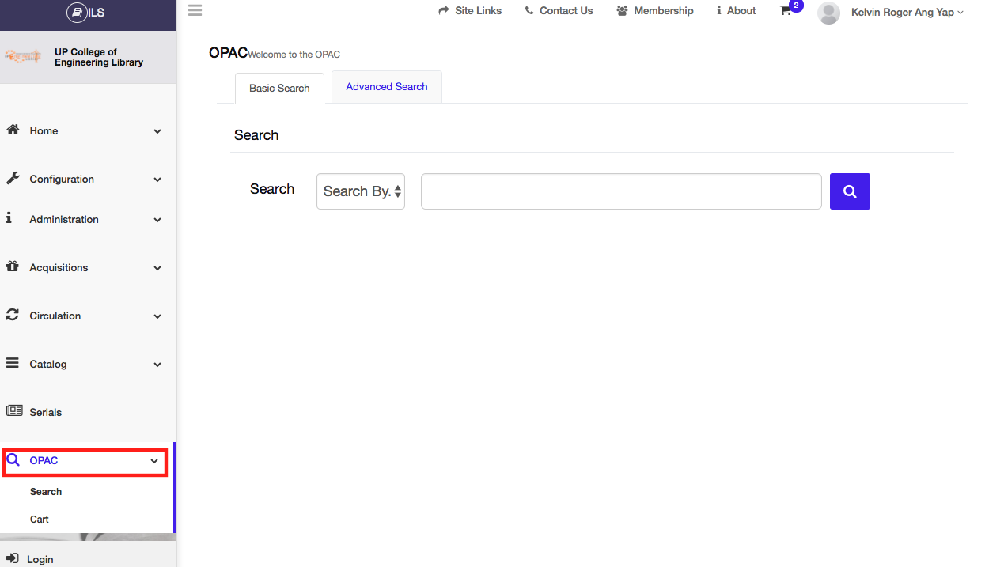The width and height of the screenshot is (1004, 567).
Task: Switch to the Advanced Search tab
Action: (387, 87)
